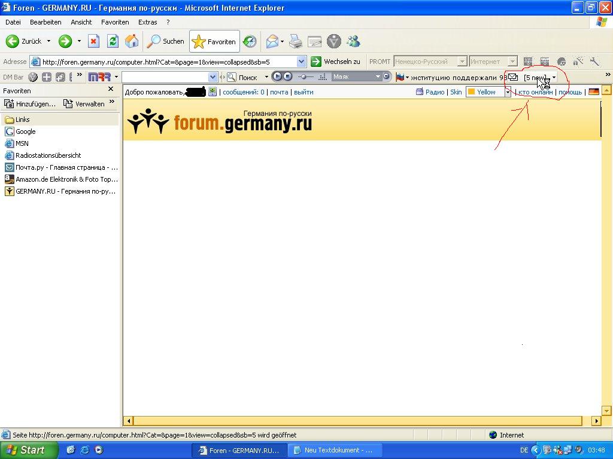Click the gray round DM toolbar icon next to Messenger
613x459 pixels.
click(334, 41)
